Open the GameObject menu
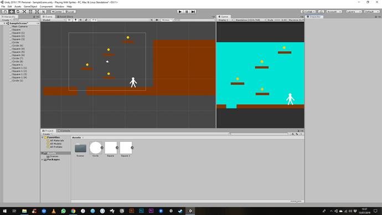The width and height of the screenshot is (382, 215). [30, 7]
